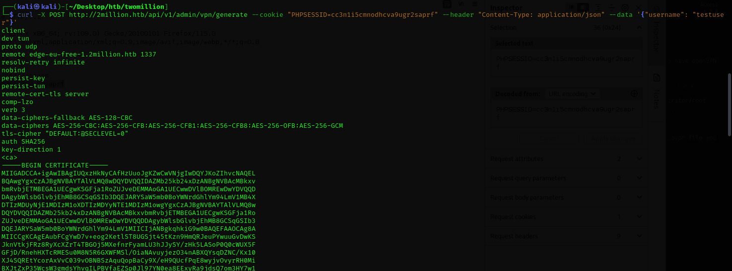Expand the Request cookies section
The height and width of the screenshot is (271, 732).
click(639, 217)
